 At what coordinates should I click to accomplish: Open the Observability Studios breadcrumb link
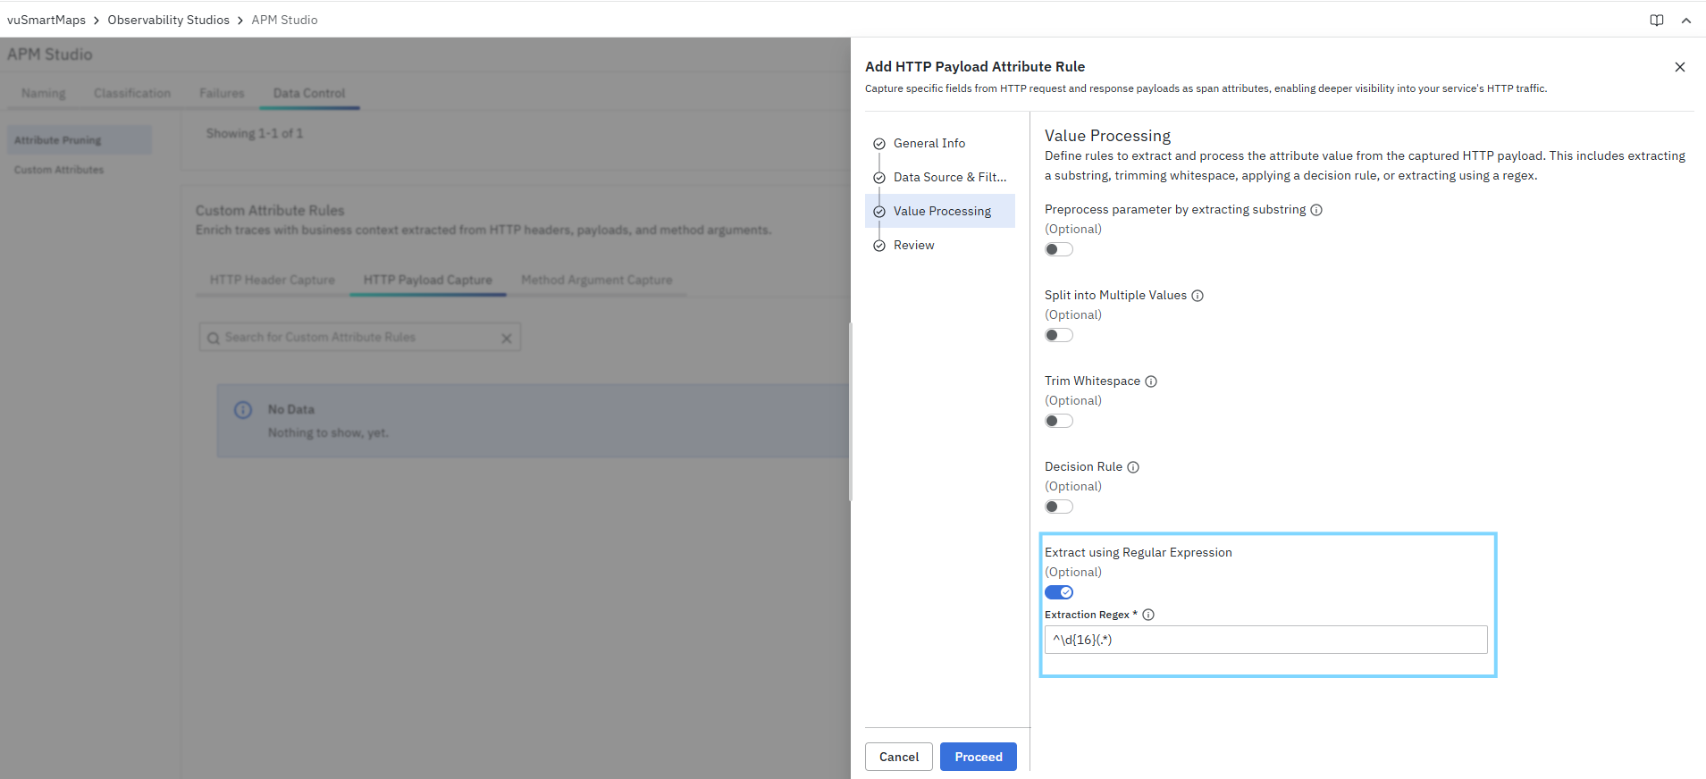coord(168,20)
